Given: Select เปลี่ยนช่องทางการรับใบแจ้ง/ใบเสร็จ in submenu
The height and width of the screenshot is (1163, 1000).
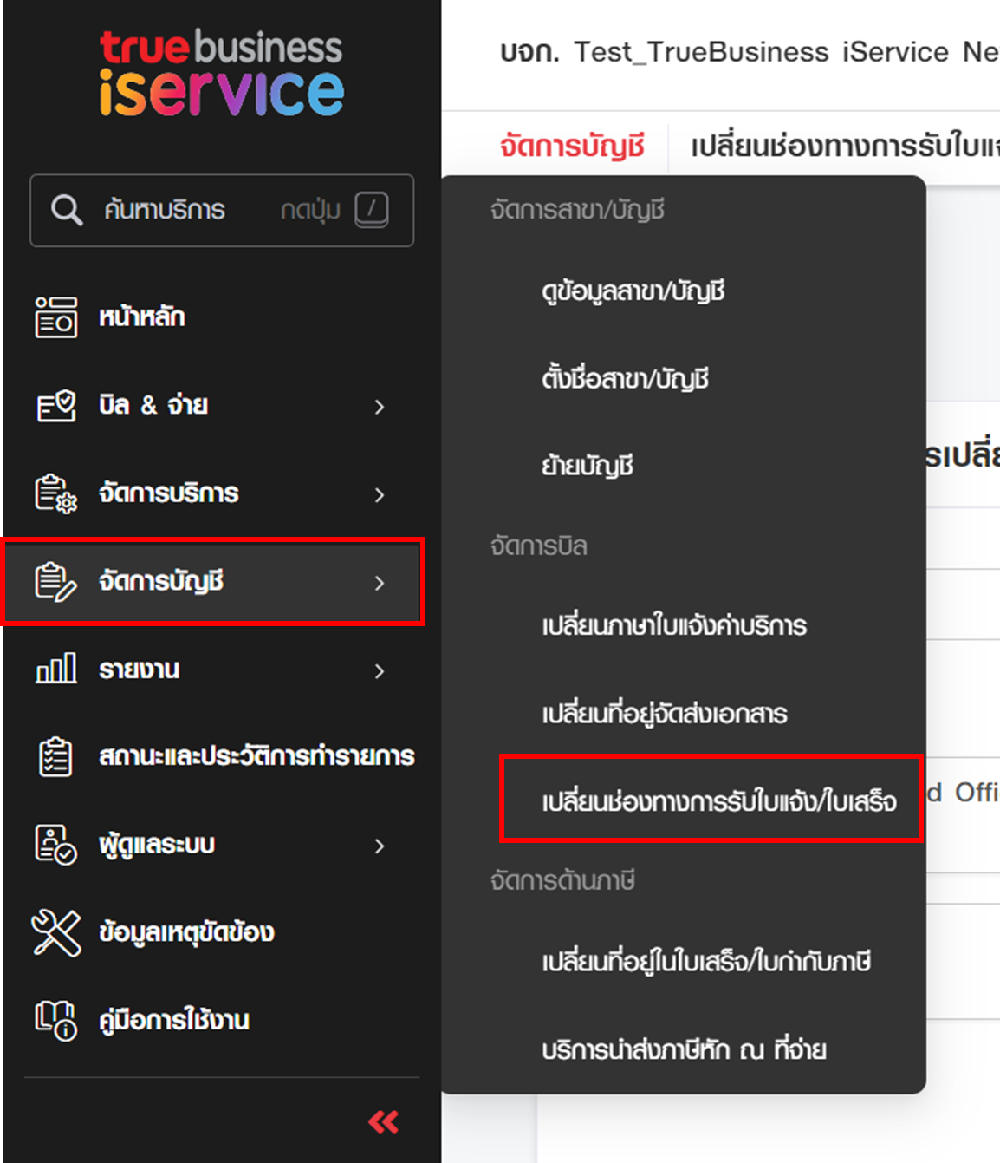Looking at the screenshot, I should (x=719, y=801).
